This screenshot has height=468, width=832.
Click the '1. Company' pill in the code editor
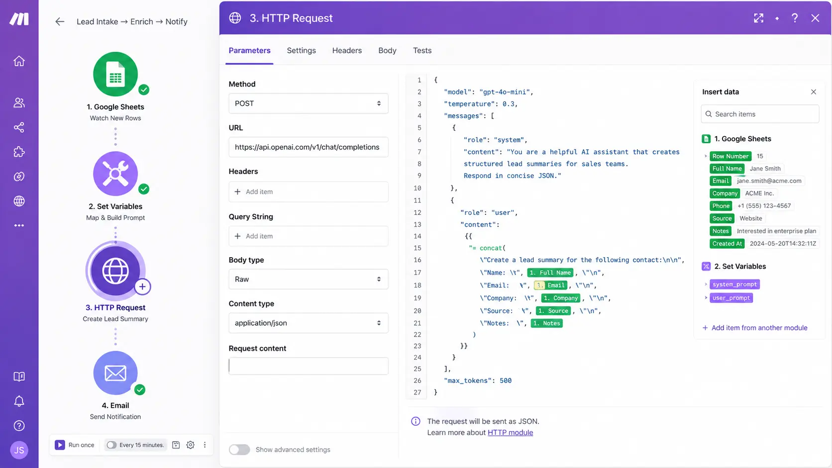click(x=560, y=298)
